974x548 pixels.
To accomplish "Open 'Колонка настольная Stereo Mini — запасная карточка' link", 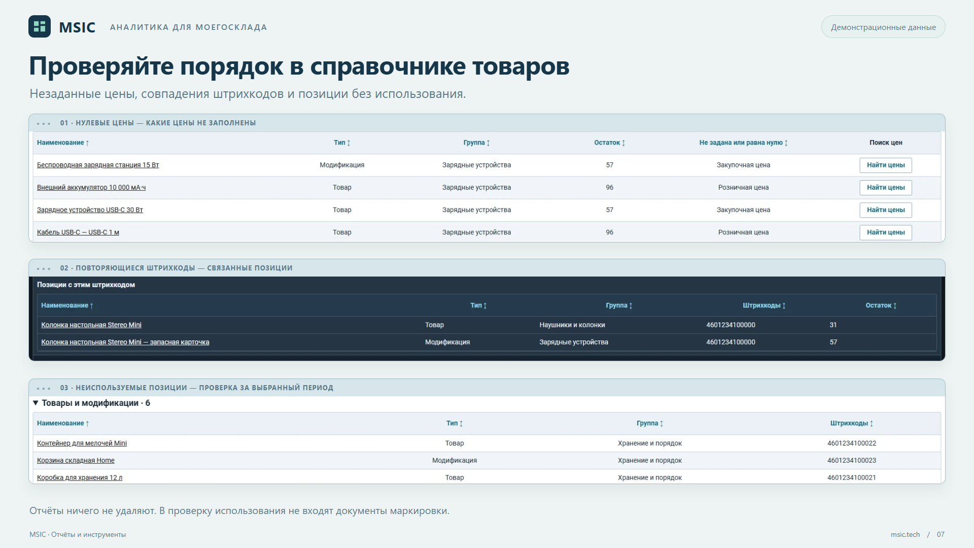I will pos(125,342).
